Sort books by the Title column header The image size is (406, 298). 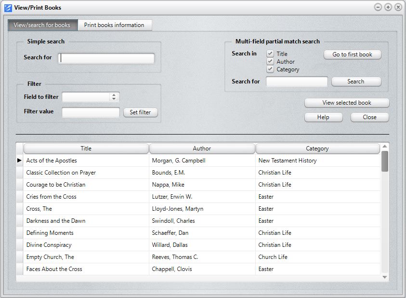(86, 149)
